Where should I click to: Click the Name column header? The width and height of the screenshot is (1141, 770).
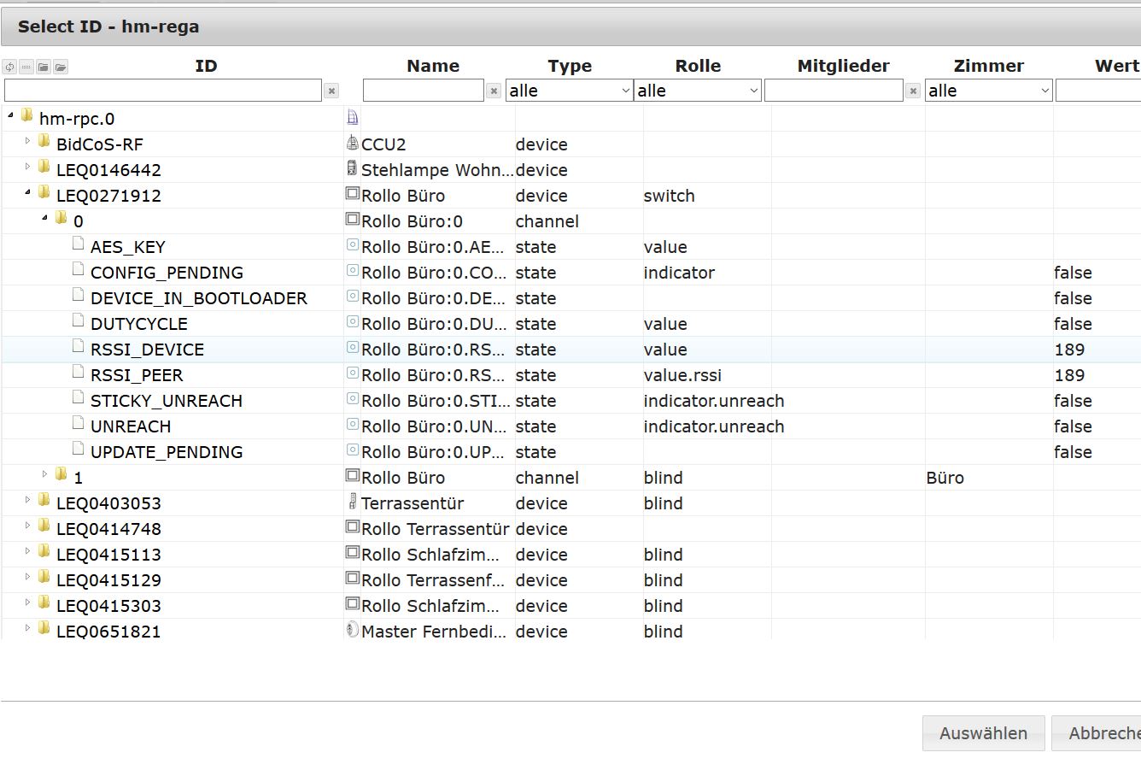433,66
